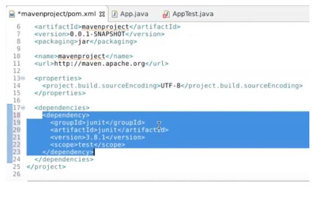
Task: Switch to the App.java tab
Action: (130, 14)
